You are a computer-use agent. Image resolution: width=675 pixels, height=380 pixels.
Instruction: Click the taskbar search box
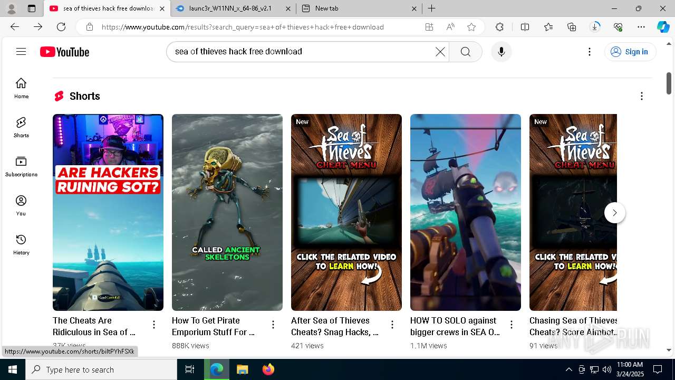click(x=101, y=369)
